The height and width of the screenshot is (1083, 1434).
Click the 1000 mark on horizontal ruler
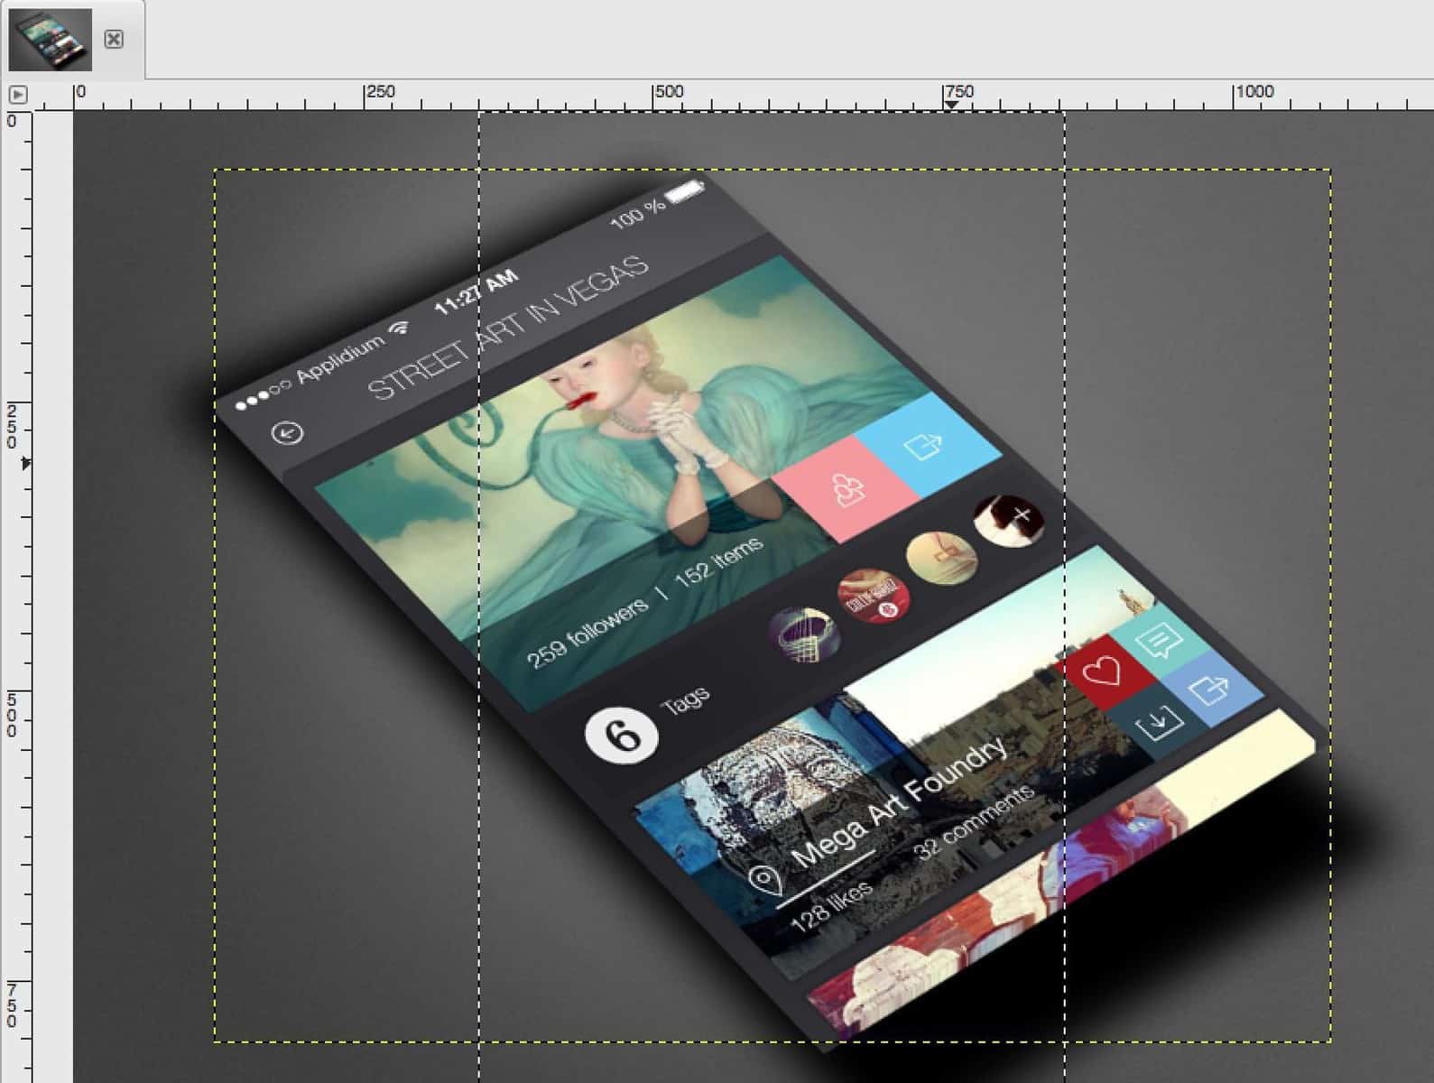tap(1254, 92)
